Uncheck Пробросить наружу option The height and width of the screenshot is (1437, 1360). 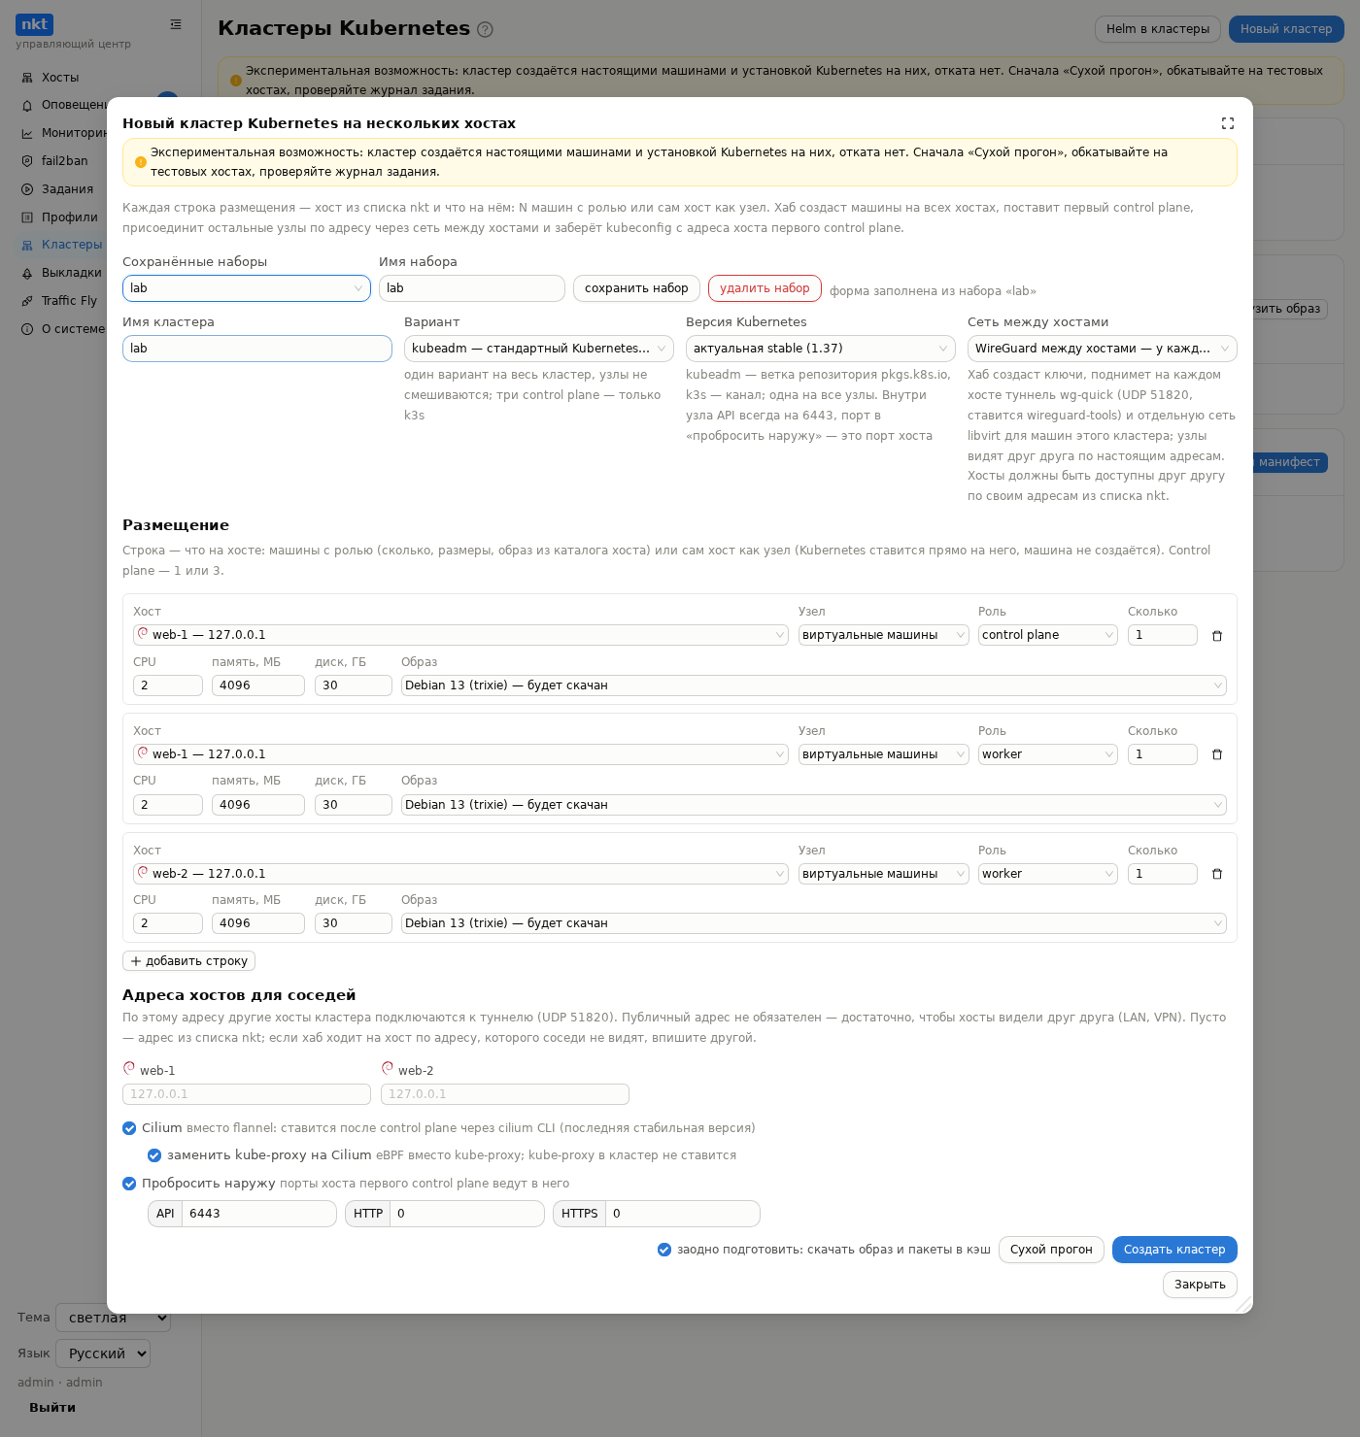tap(129, 1184)
